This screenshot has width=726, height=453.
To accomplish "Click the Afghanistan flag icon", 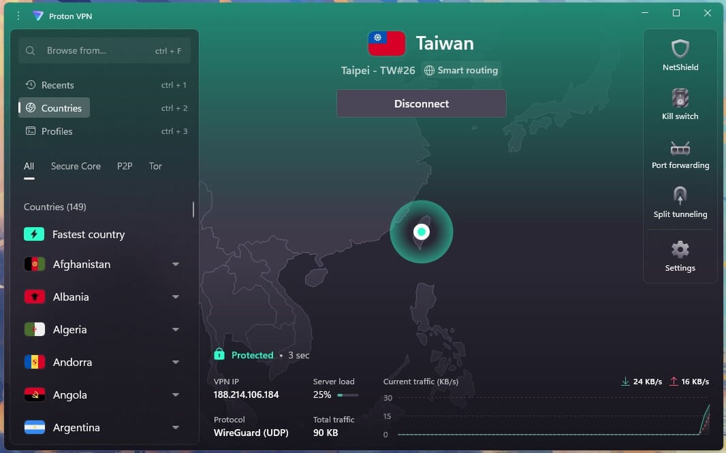I will [x=34, y=264].
